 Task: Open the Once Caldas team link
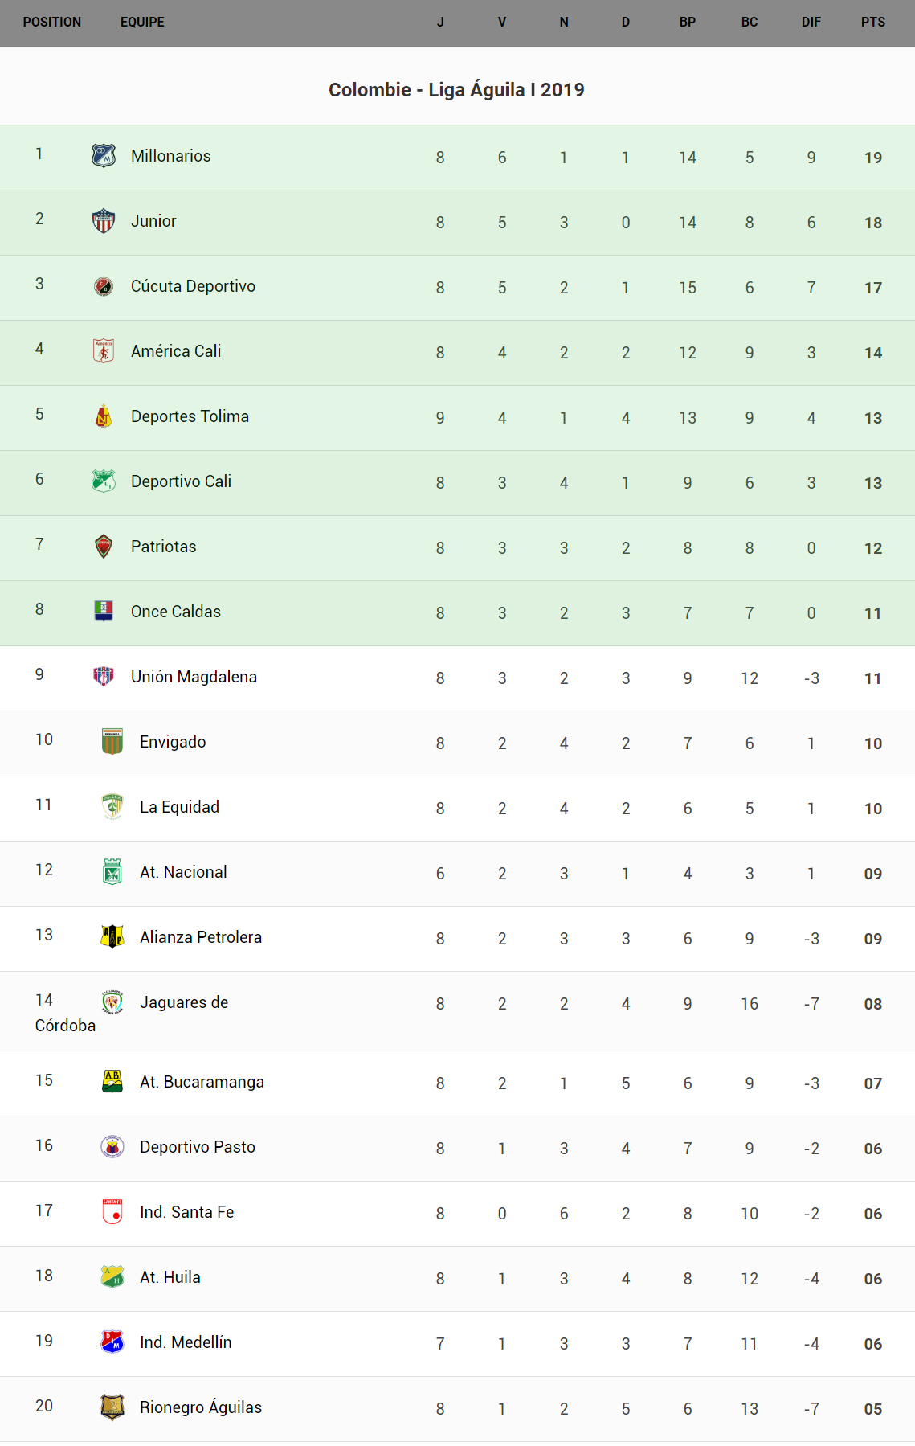(x=175, y=612)
